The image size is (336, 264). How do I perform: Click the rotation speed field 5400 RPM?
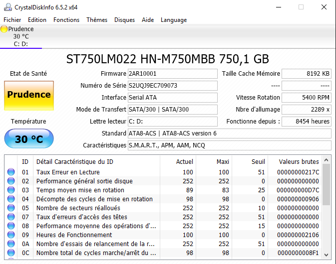pos(307,98)
